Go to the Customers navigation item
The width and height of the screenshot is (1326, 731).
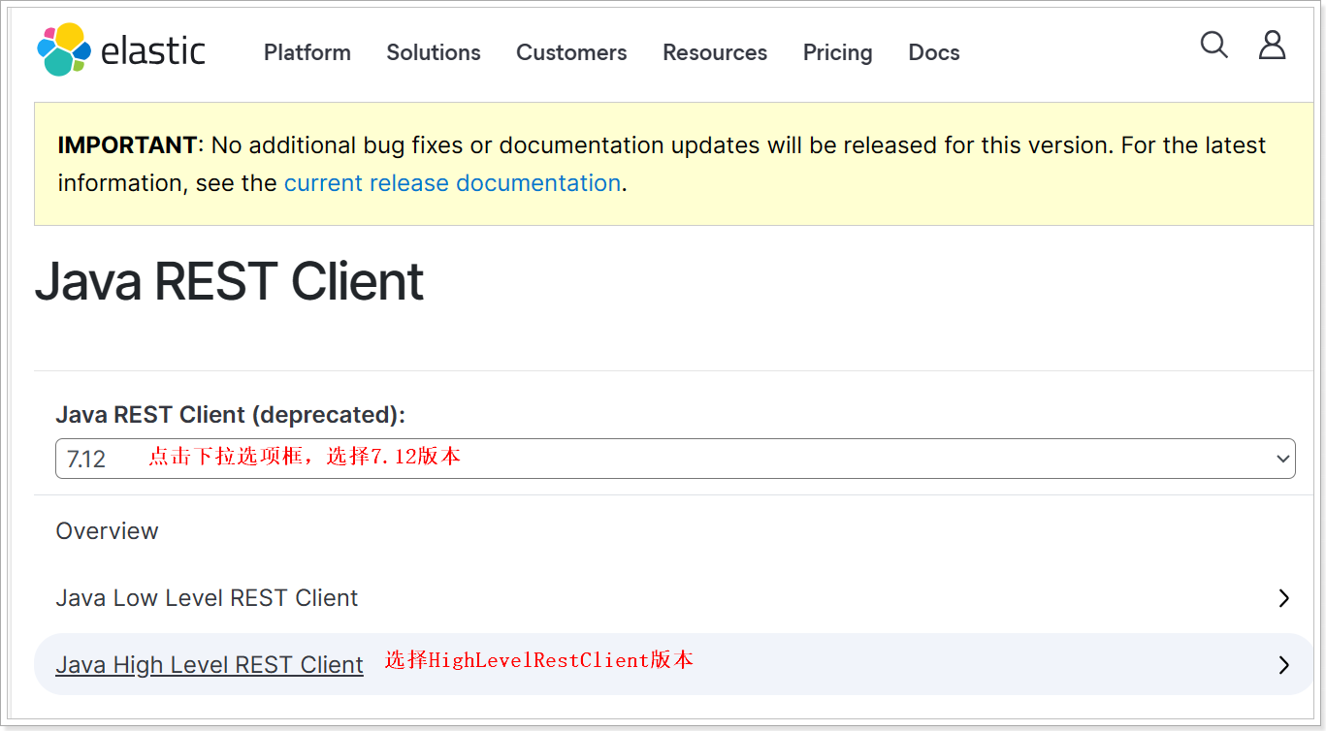coord(570,52)
